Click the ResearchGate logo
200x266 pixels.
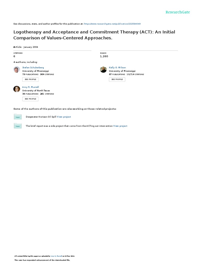coord(178,12)
